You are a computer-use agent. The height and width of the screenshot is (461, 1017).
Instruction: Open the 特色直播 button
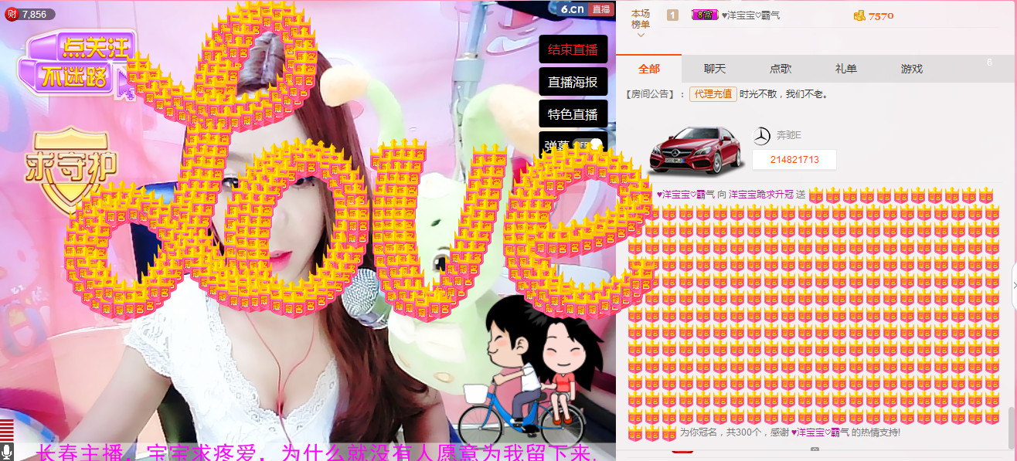click(573, 114)
